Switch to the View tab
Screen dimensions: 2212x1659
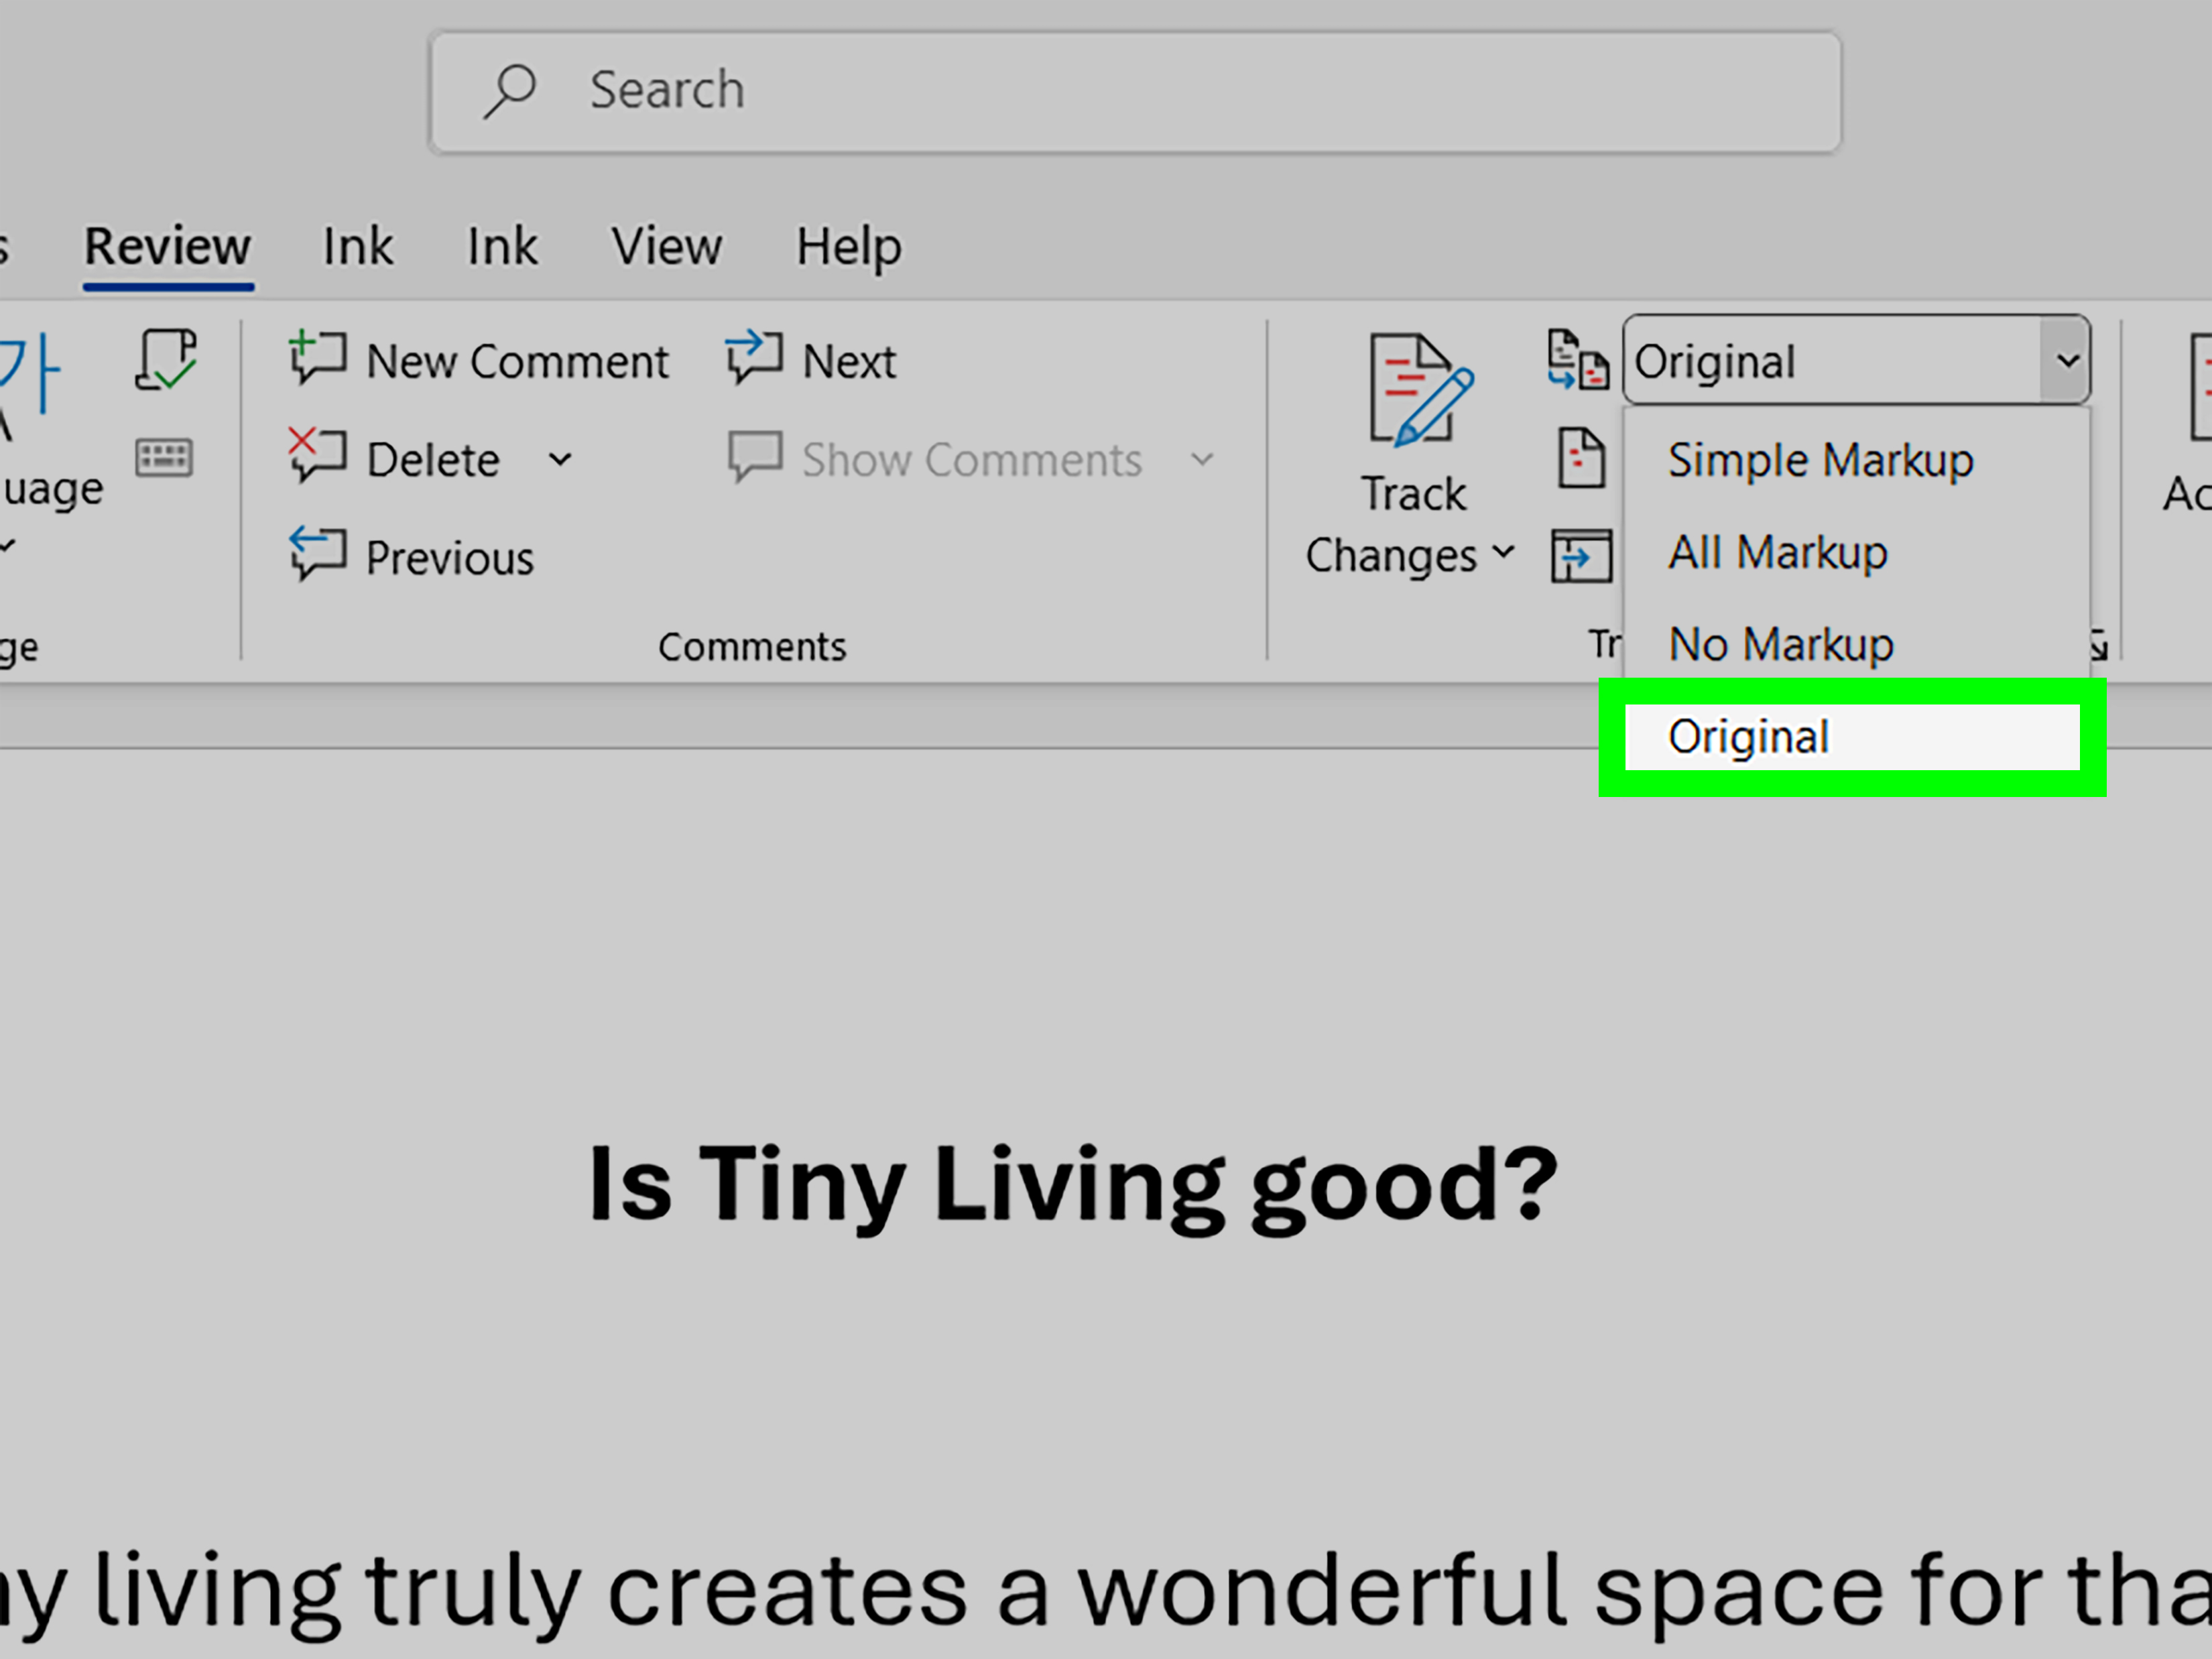pos(666,246)
